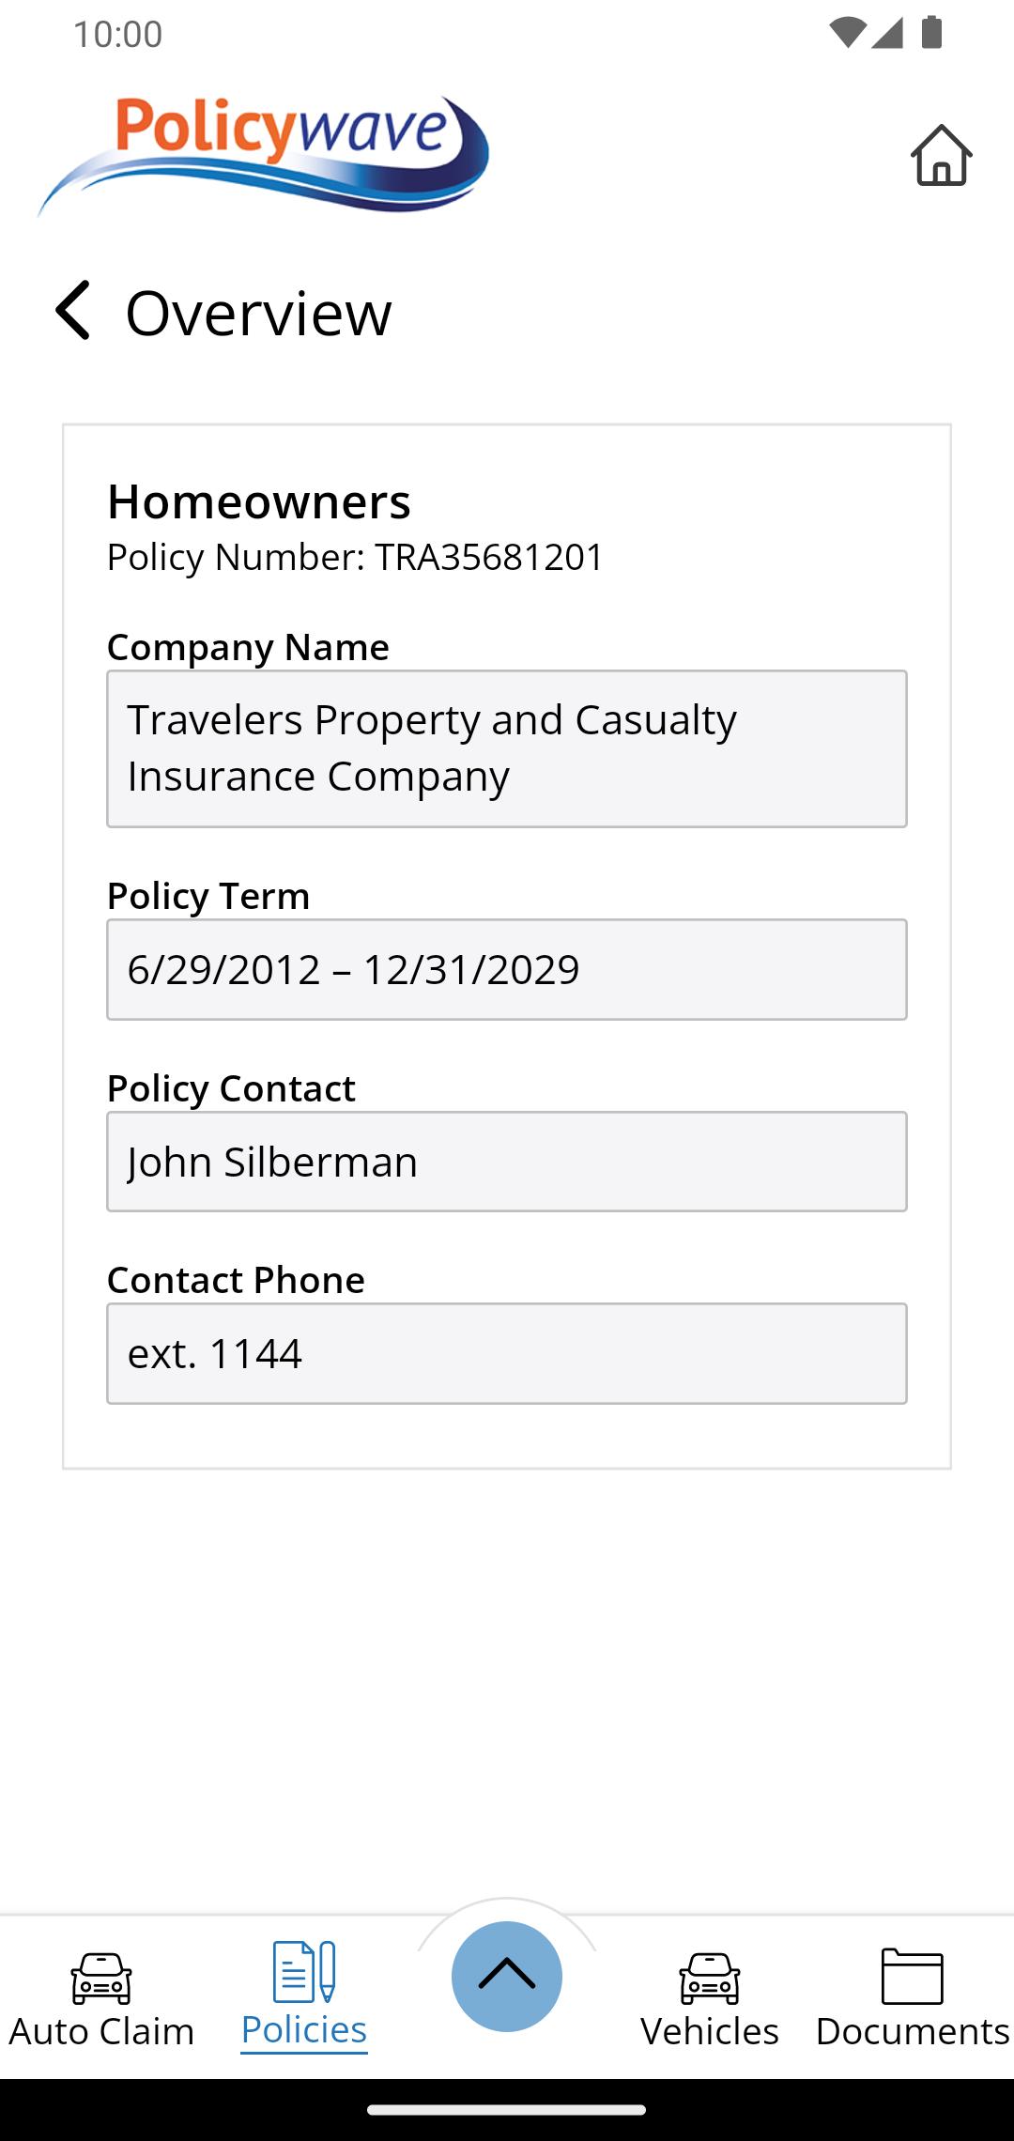The image size is (1014, 2141).
Task: Go back using the Overview arrow
Action: click(73, 310)
